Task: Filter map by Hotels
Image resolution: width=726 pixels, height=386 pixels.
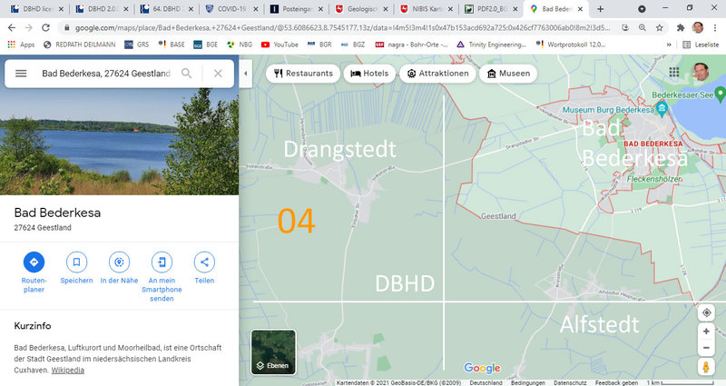Action: click(x=368, y=74)
